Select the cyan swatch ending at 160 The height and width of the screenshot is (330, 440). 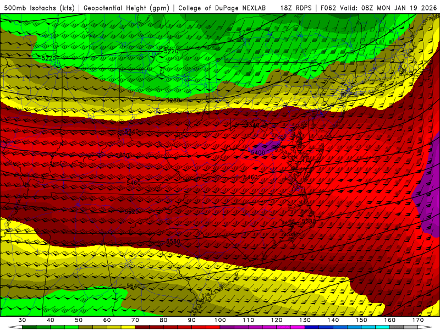[x=383, y=327]
